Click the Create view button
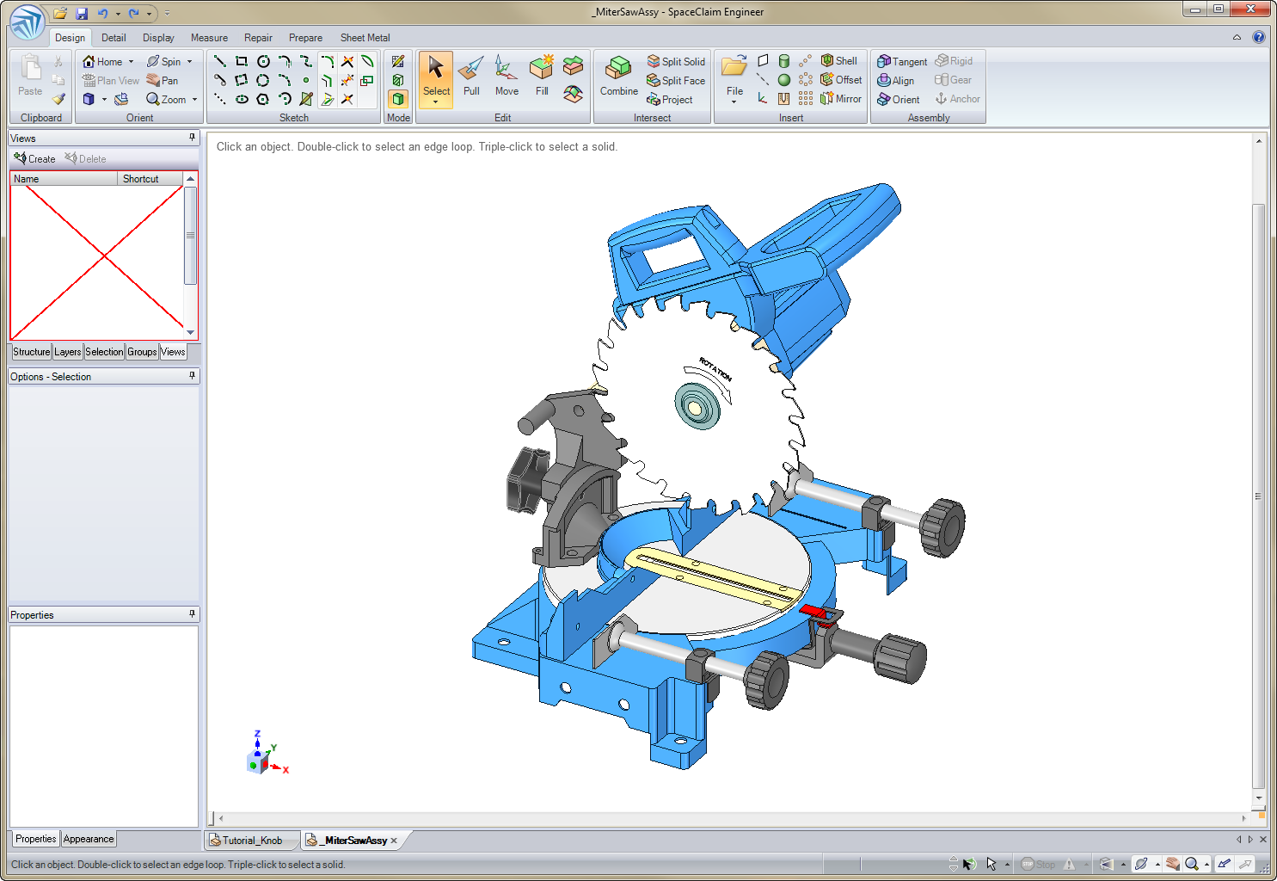1277x881 pixels. 34,159
